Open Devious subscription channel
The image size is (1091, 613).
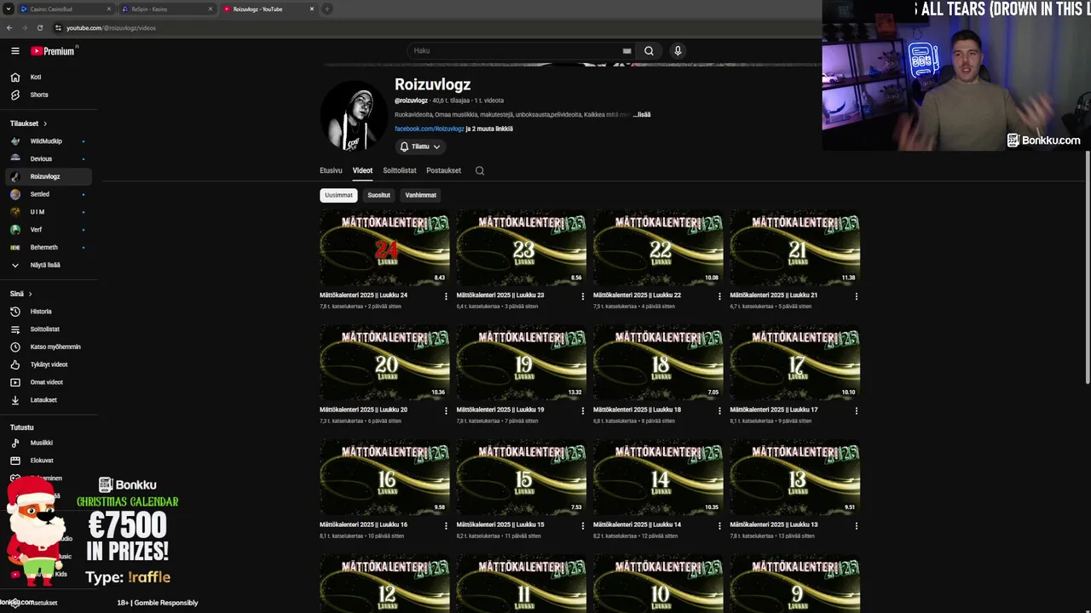[x=49, y=159]
